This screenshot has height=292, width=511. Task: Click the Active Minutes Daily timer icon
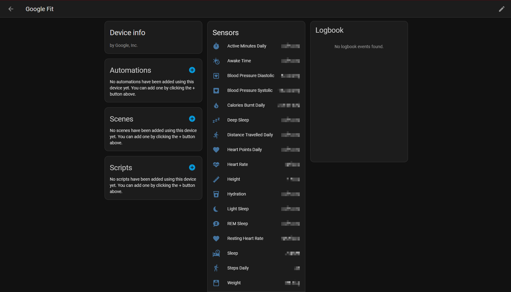pos(216,46)
